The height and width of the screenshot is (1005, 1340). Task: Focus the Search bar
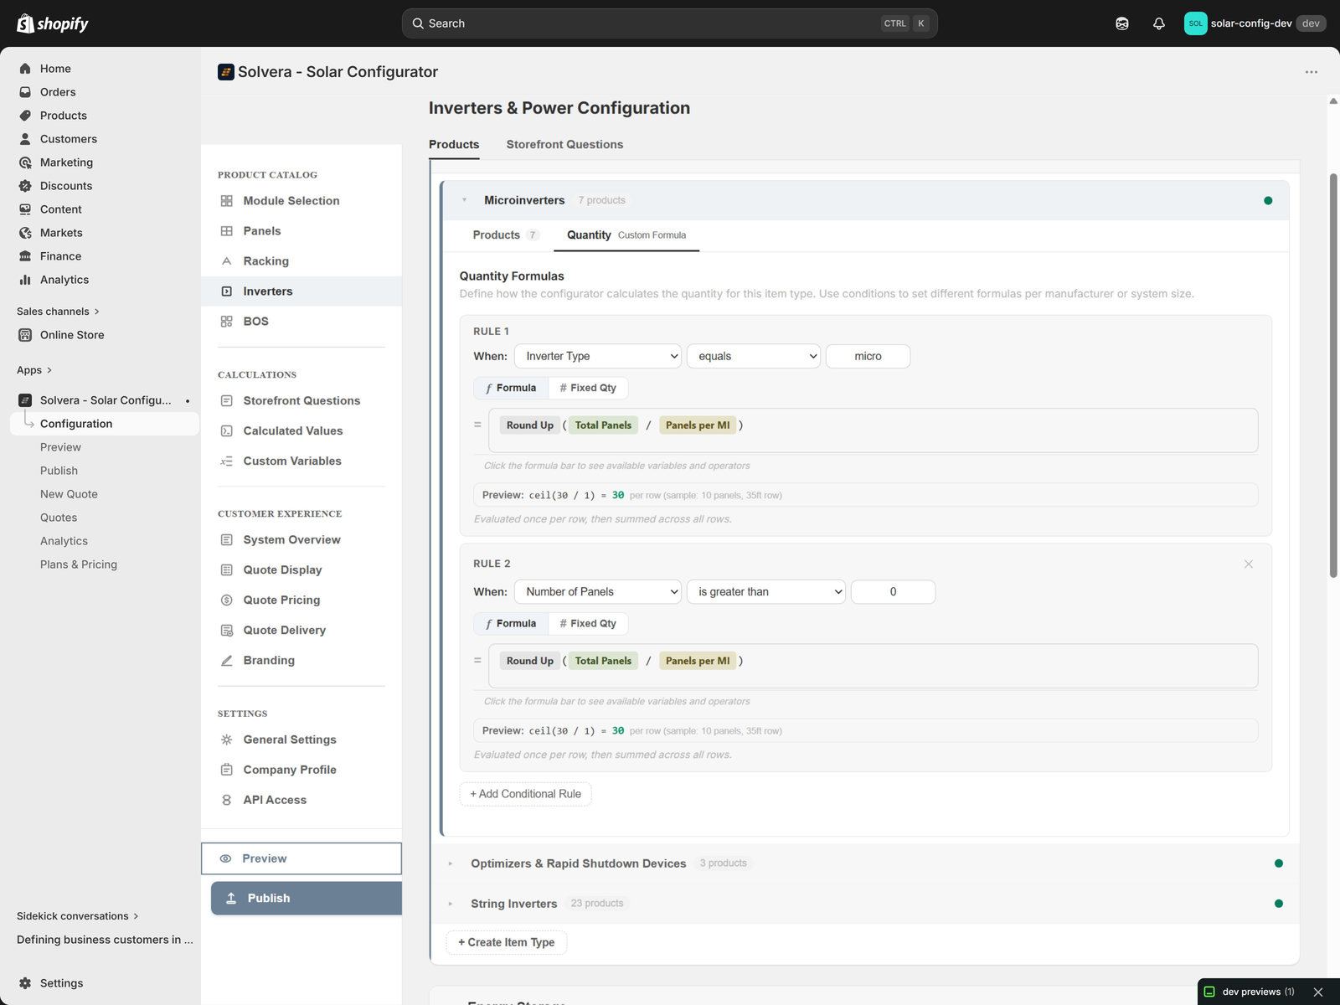670,23
